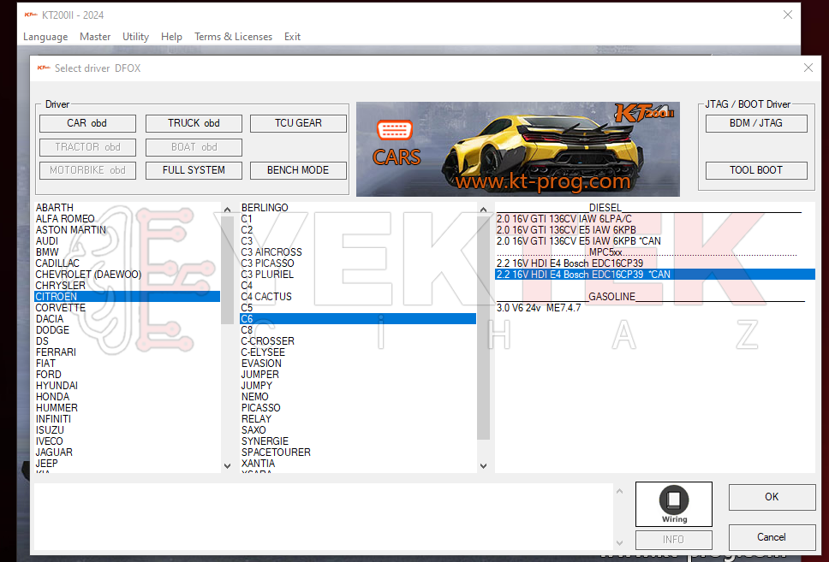Select XANTIA model

(x=358, y=464)
